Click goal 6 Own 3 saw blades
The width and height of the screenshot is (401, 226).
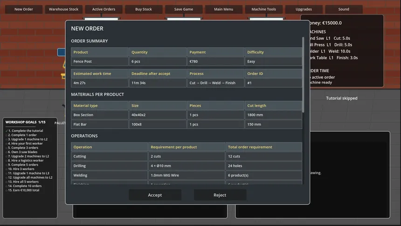(x=21, y=152)
